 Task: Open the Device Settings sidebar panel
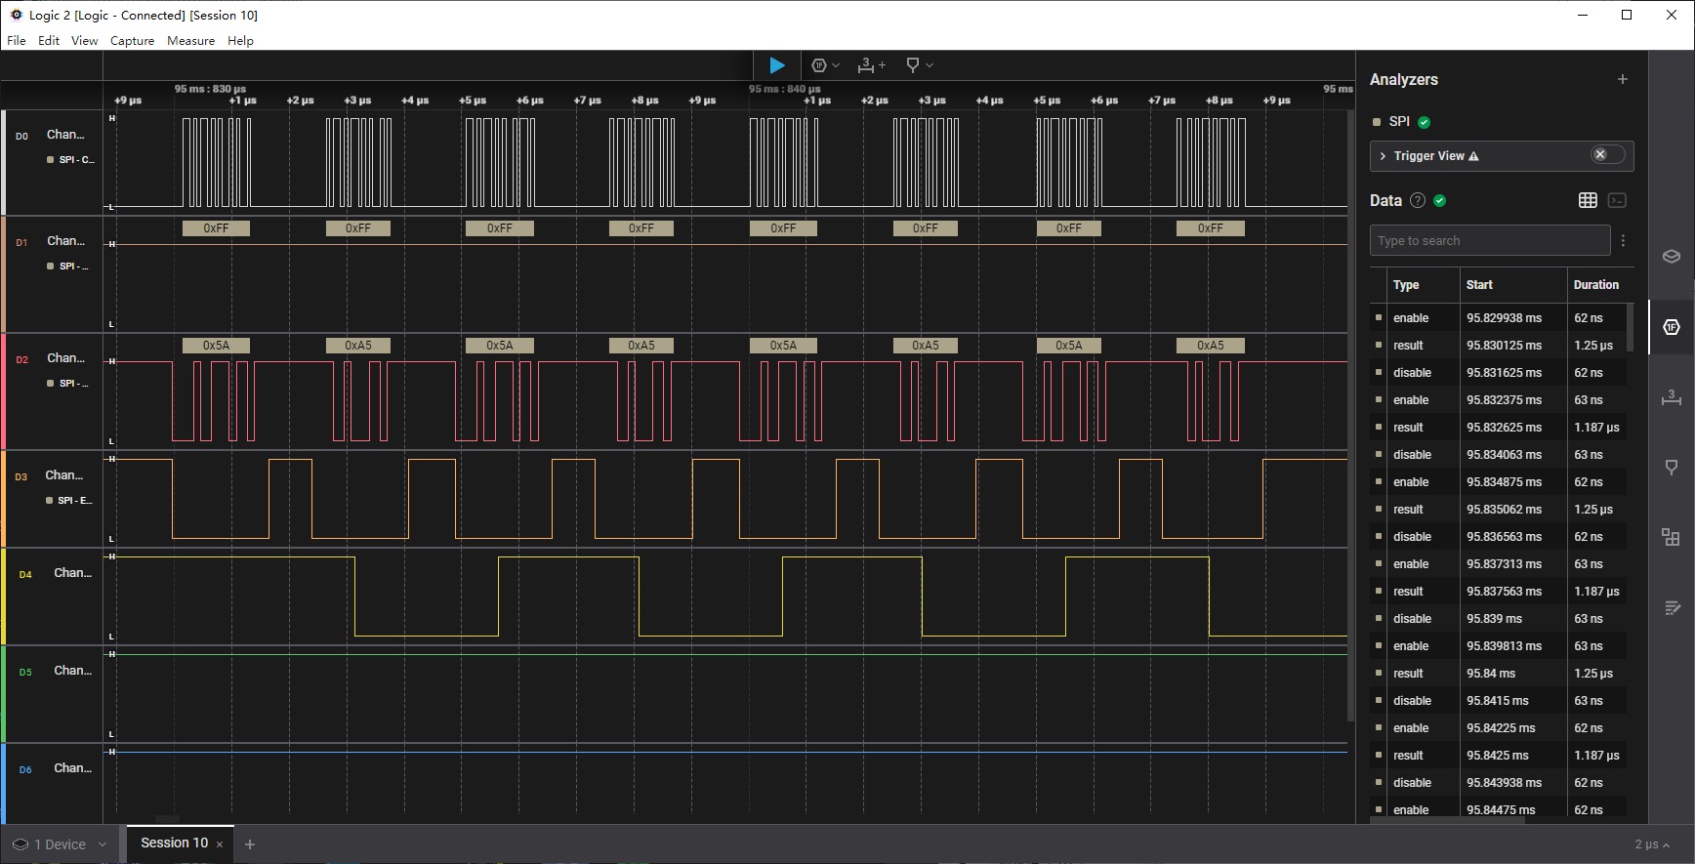point(1672,256)
